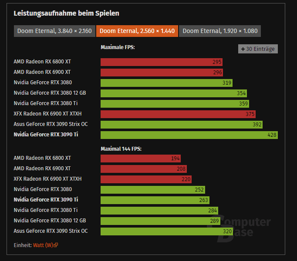297x261 pixels.
Task: Click the Leistungsaufnahme beim Spielen heading
Action: (x=67, y=13)
